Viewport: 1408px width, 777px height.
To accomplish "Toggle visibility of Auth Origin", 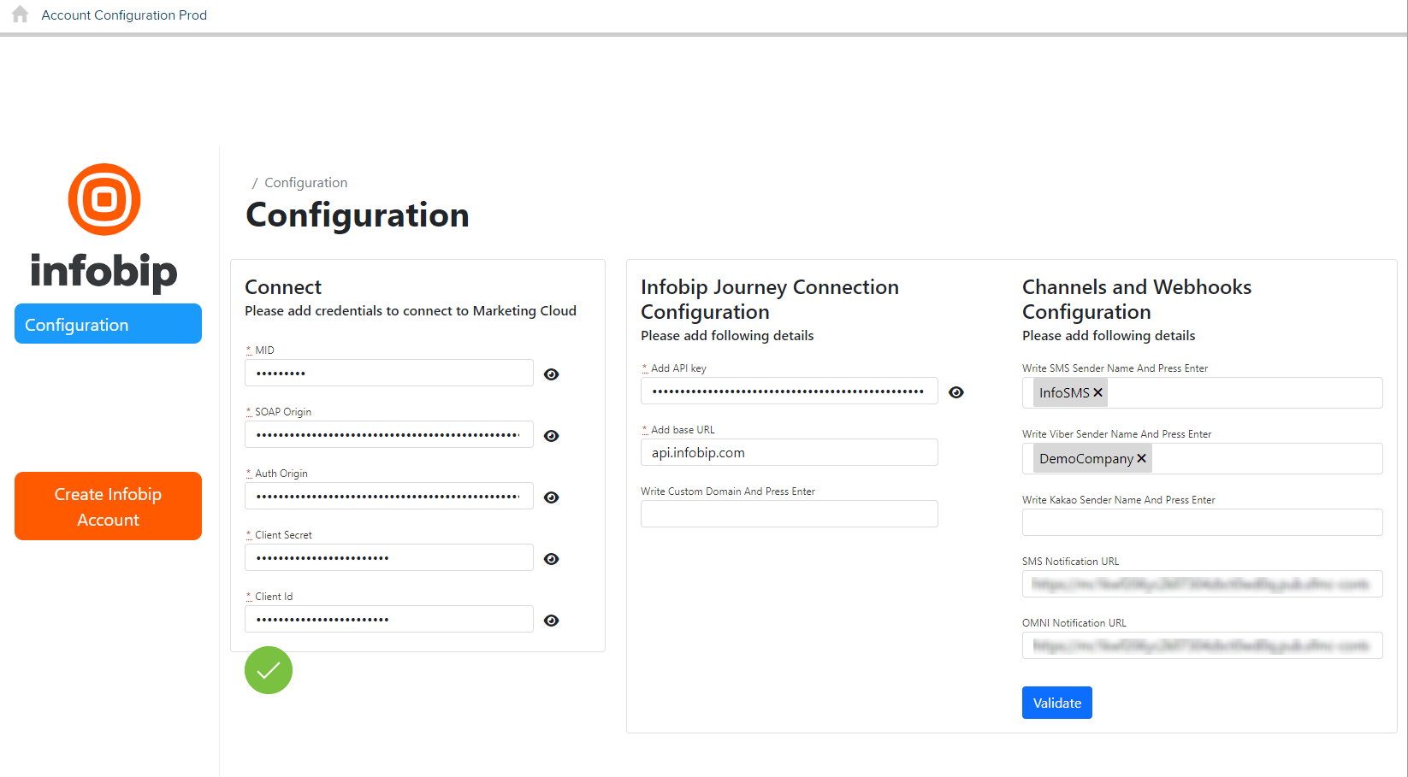I will (x=552, y=497).
